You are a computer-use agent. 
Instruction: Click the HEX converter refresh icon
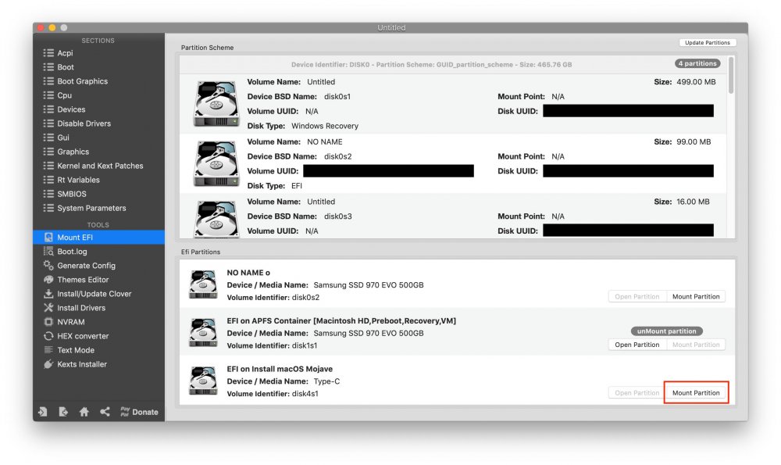tap(48, 336)
